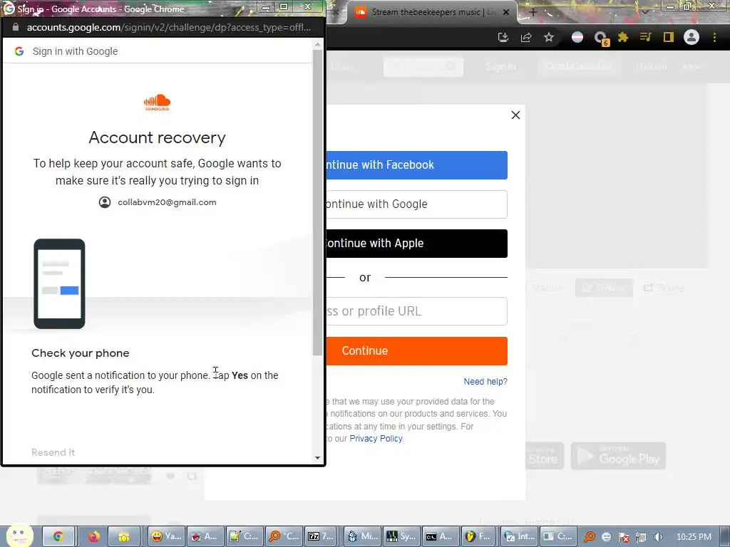Open the extension icon with the 6 badge

click(601, 38)
